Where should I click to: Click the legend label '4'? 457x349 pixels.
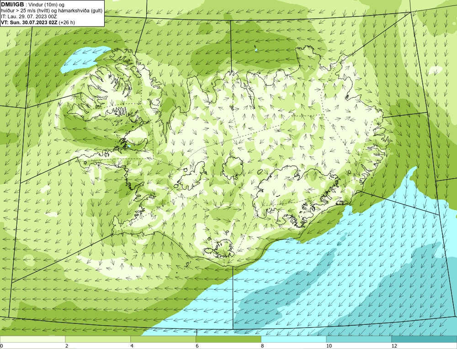tap(132, 346)
